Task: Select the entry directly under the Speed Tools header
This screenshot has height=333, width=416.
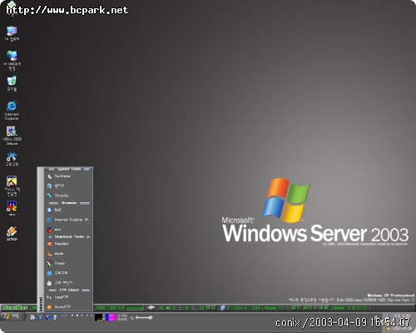Action: (68, 176)
